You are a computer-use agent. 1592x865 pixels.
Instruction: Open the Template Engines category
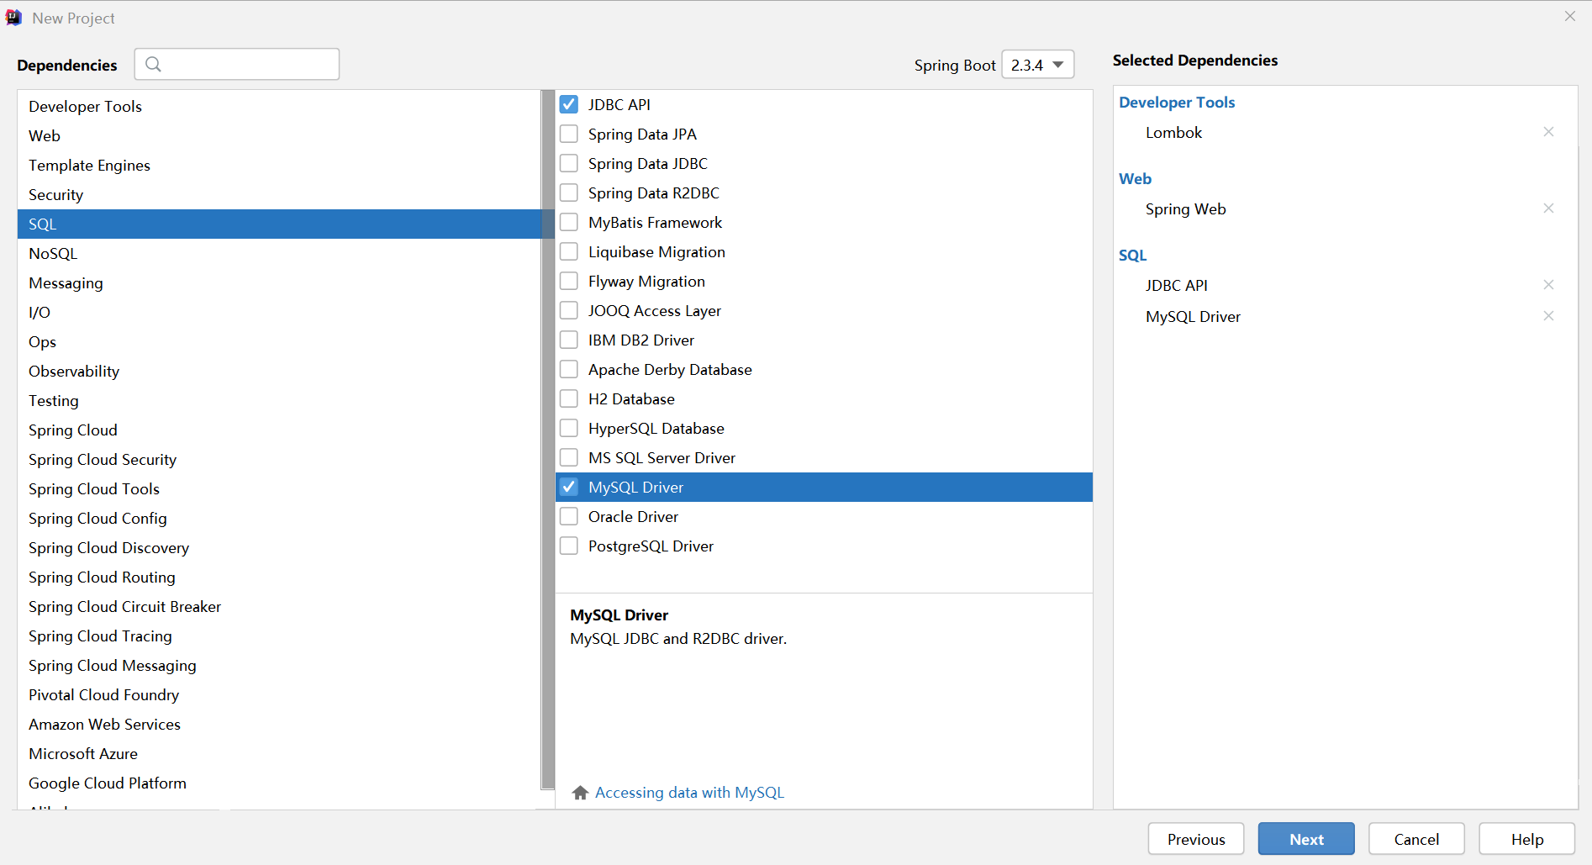point(279,165)
